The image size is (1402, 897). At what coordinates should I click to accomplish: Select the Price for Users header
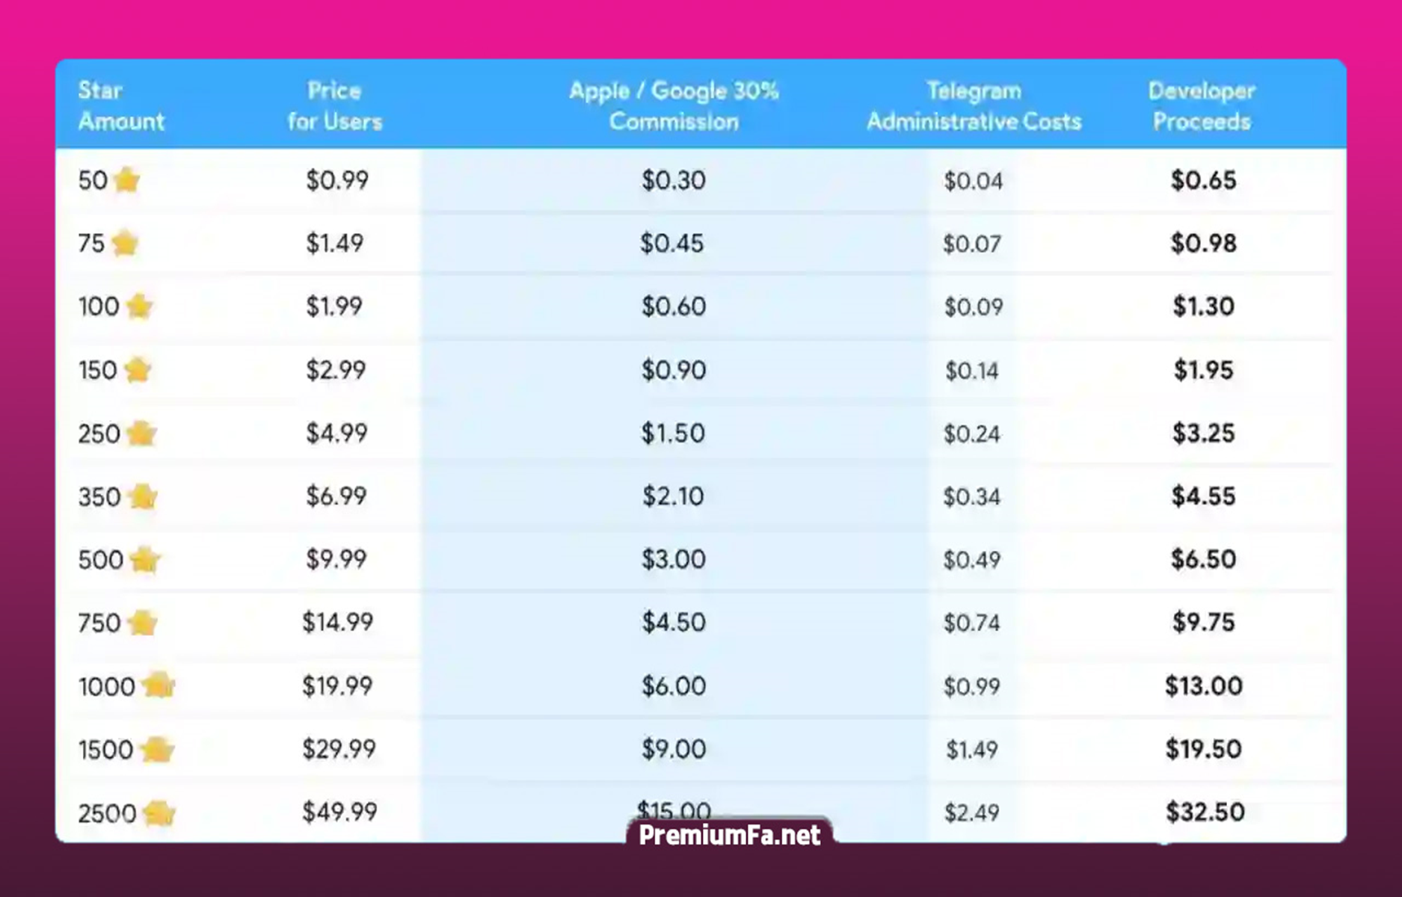[334, 105]
